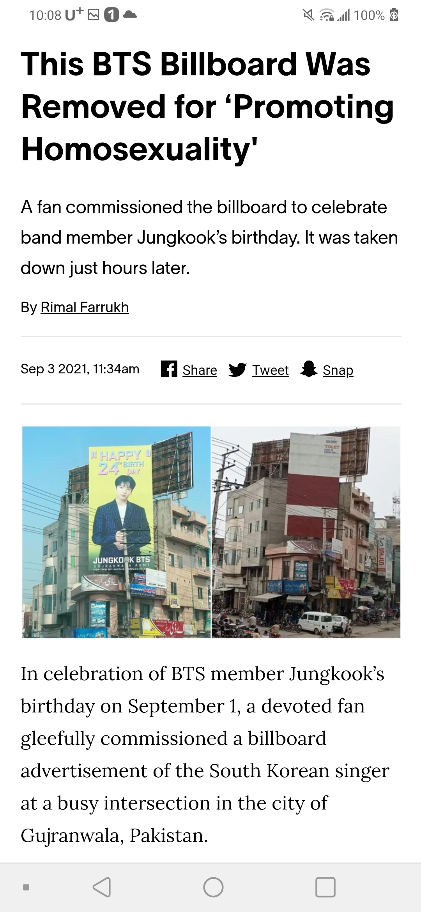This screenshot has height=912, width=421.
Task: Tap the article subtitle about Jungkook's birthday
Action: click(x=209, y=237)
